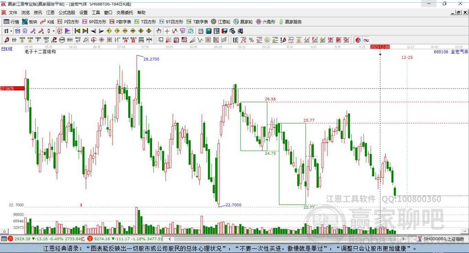Select the round target circle tool
The image size is (469, 253).
point(93,40)
